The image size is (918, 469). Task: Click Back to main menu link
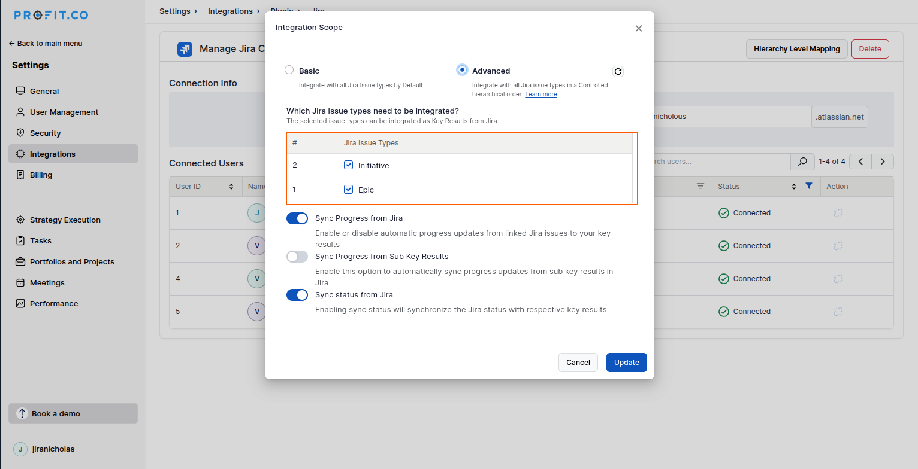(46, 43)
